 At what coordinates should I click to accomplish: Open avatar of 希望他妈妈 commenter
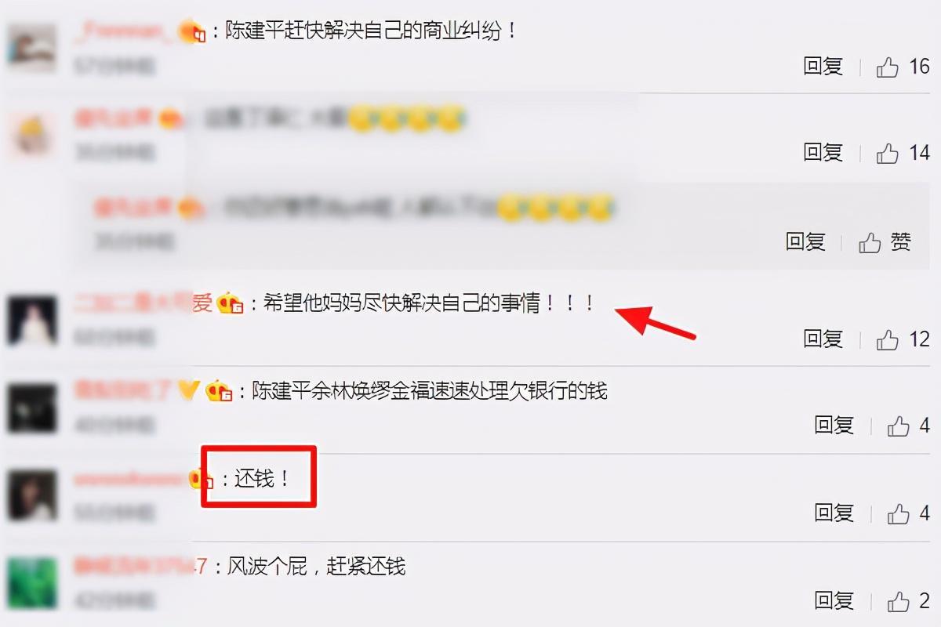[32, 321]
